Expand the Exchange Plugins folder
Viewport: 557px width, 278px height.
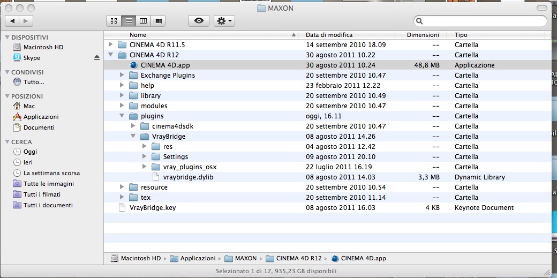pos(122,75)
